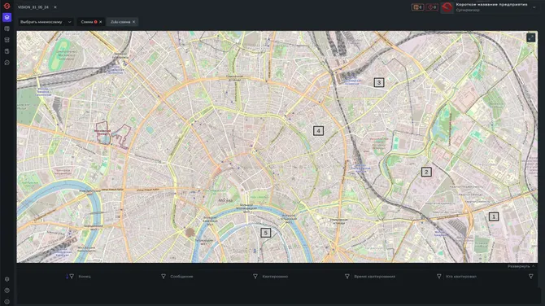The width and height of the screenshot is (545, 306).
Task: Click the Конец column header
Action: (x=85, y=277)
